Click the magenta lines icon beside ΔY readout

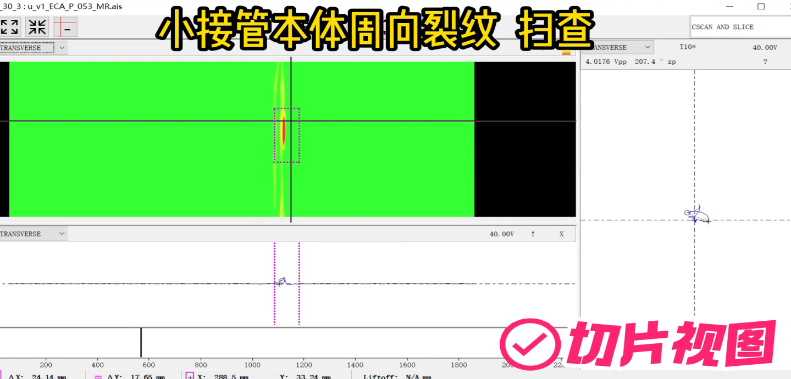98,377
